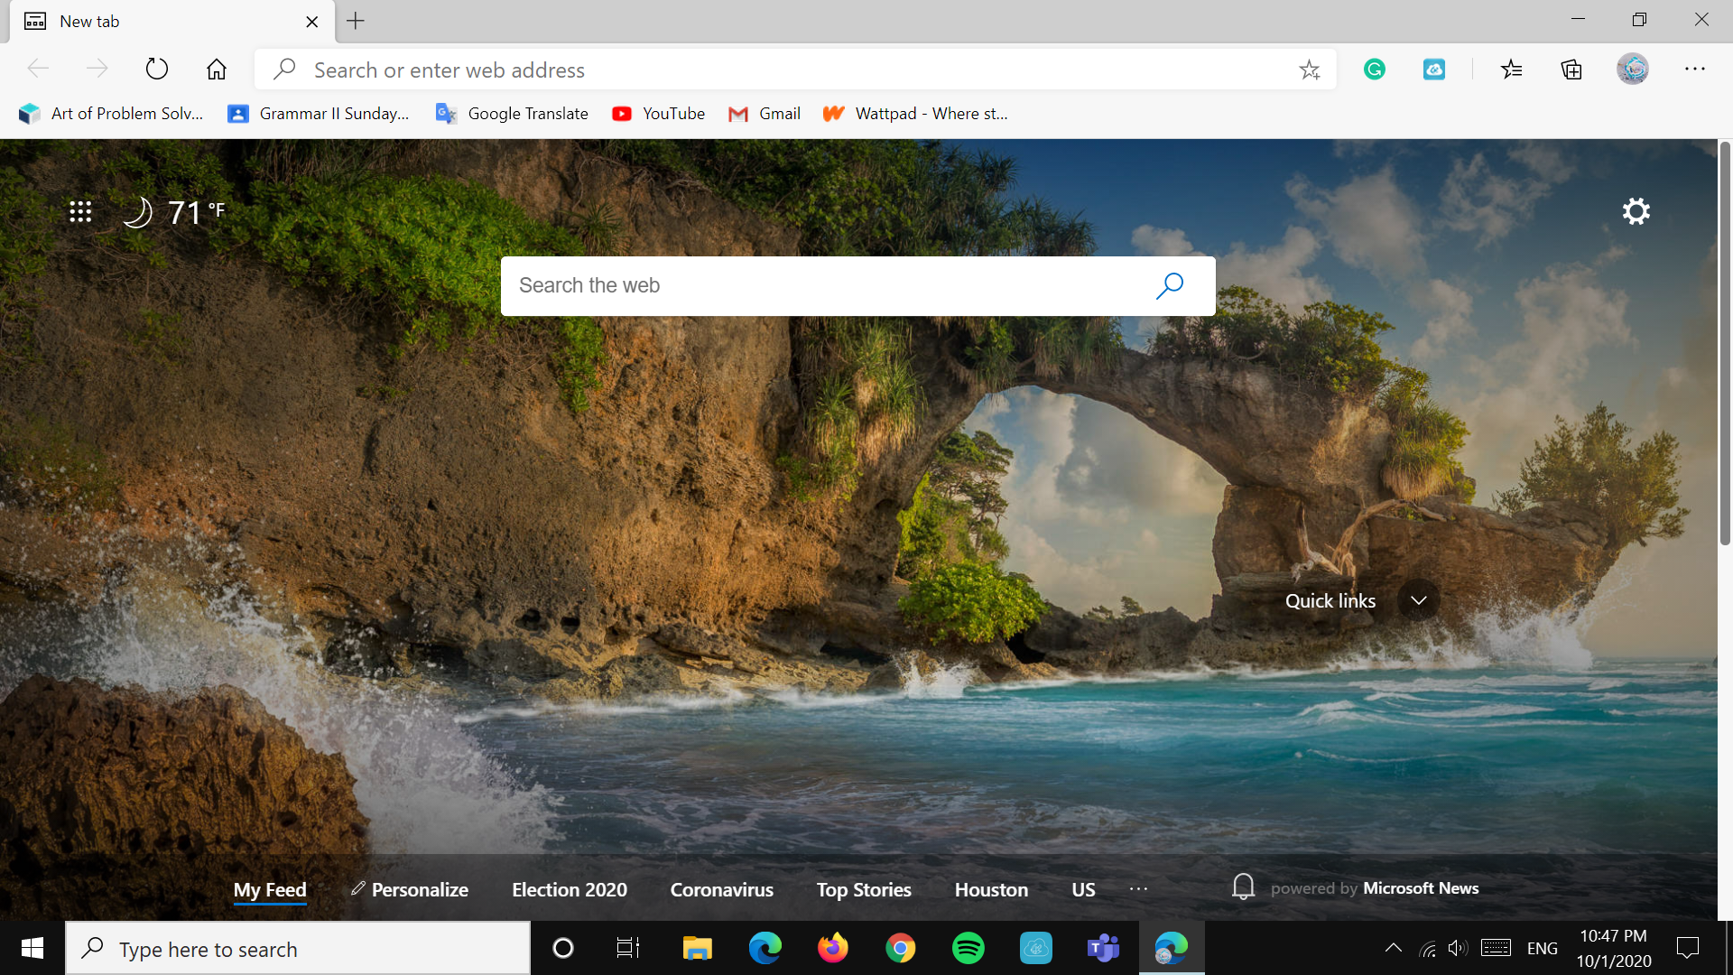Image resolution: width=1733 pixels, height=975 pixels.
Task: Show hidden system tray icons
Action: tap(1393, 948)
